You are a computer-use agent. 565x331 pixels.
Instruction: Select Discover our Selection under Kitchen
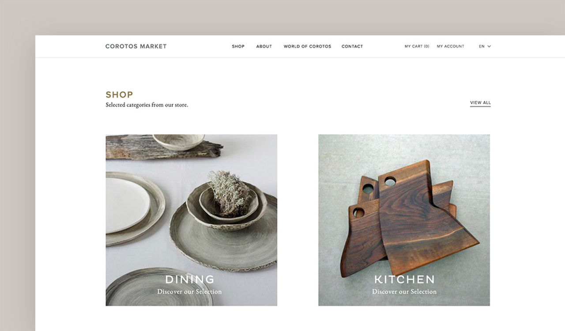click(404, 292)
